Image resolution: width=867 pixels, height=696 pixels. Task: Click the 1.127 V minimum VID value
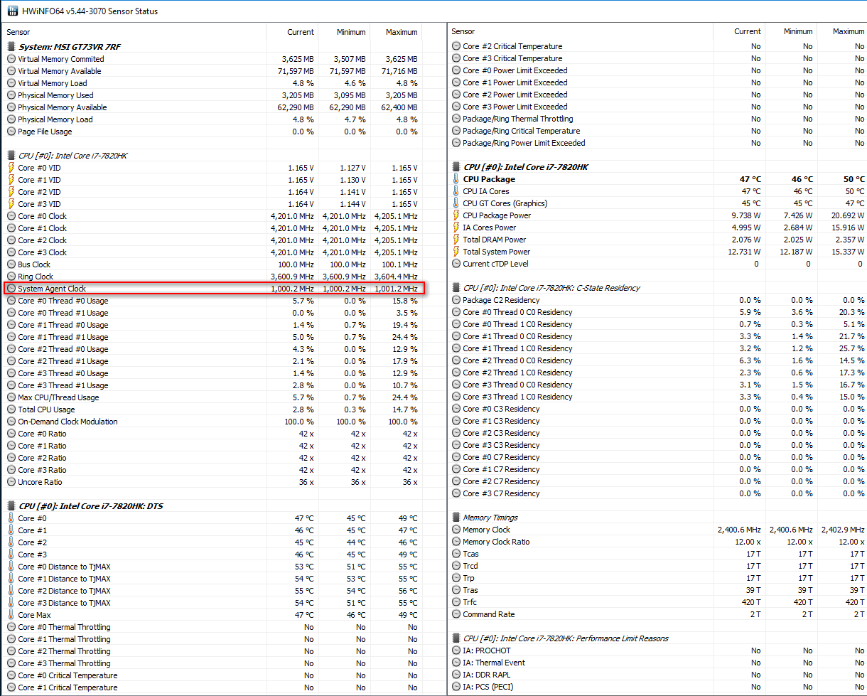click(352, 168)
